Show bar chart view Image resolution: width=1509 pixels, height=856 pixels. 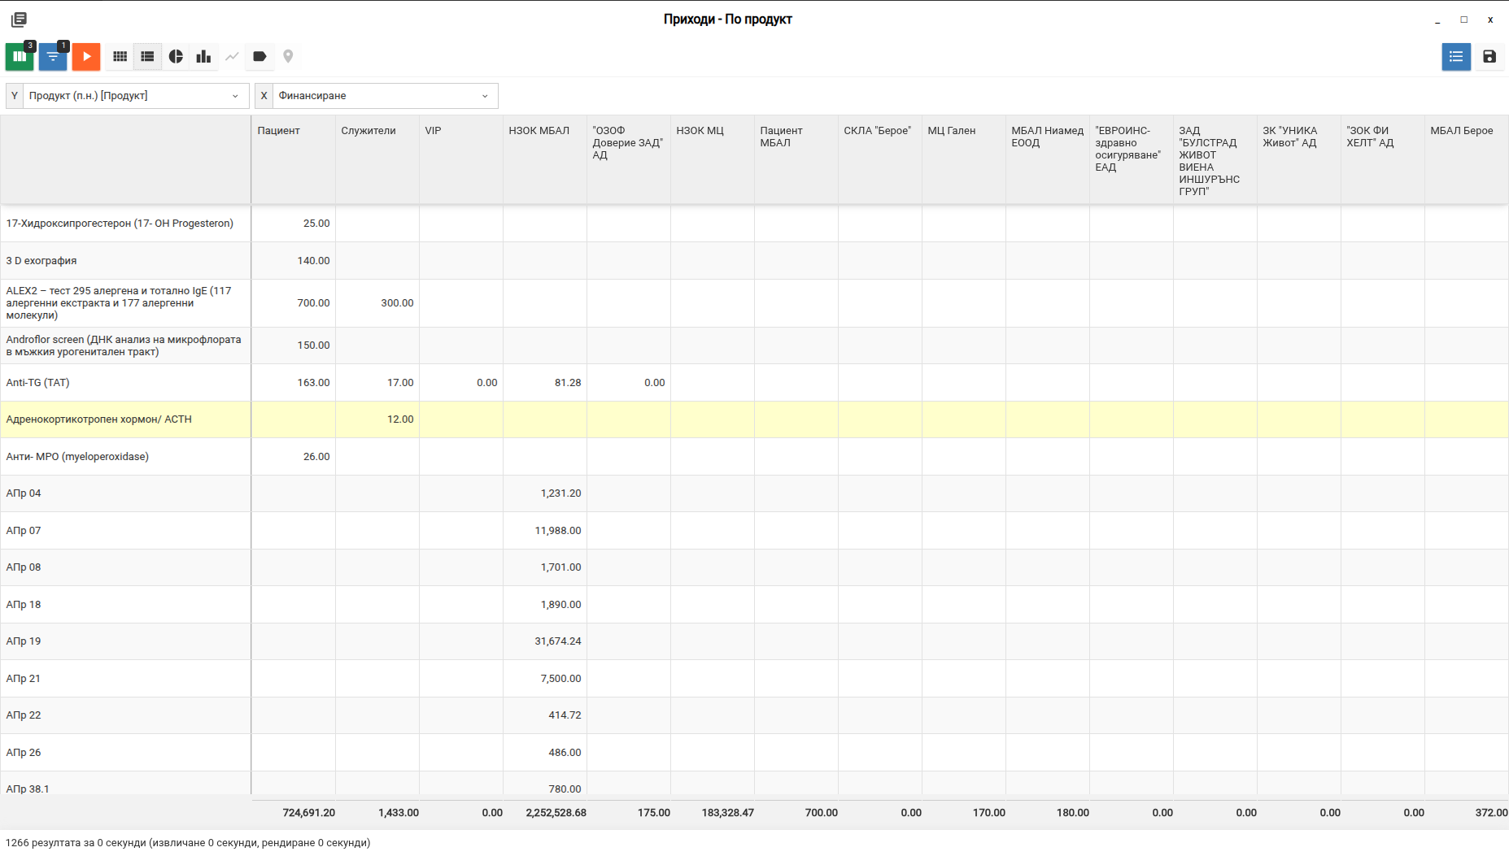point(203,56)
